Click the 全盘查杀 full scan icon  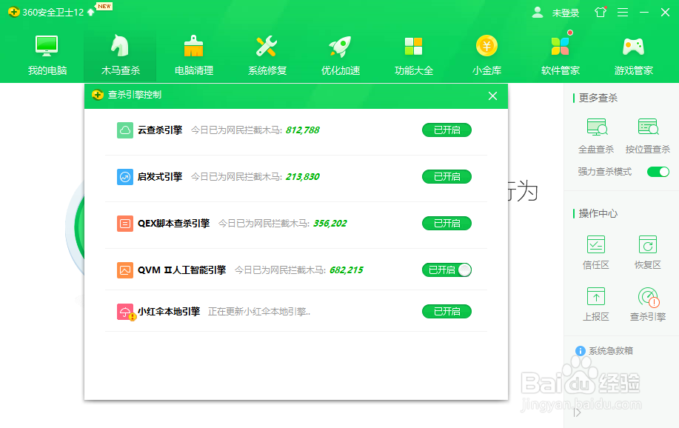click(596, 127)
